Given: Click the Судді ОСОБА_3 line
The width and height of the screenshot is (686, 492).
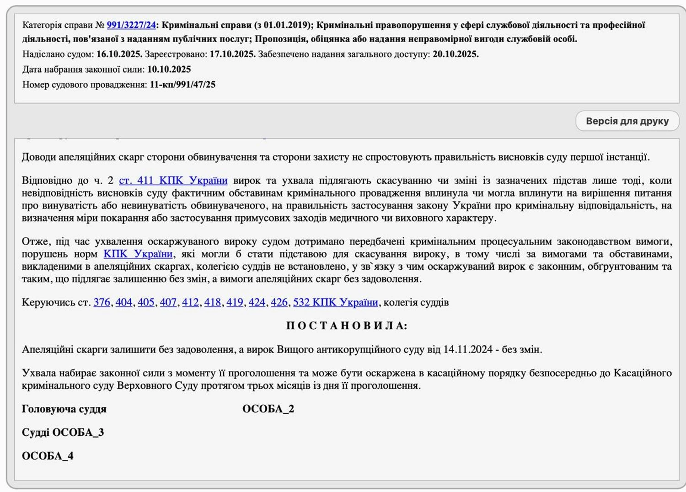Looking at the screenshot, I should point(63,433).
